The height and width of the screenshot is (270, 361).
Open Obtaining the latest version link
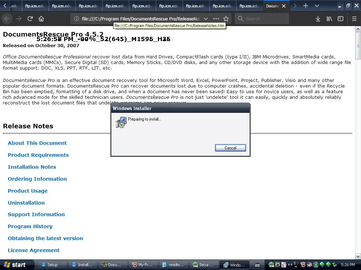click(x=45, y=238)
